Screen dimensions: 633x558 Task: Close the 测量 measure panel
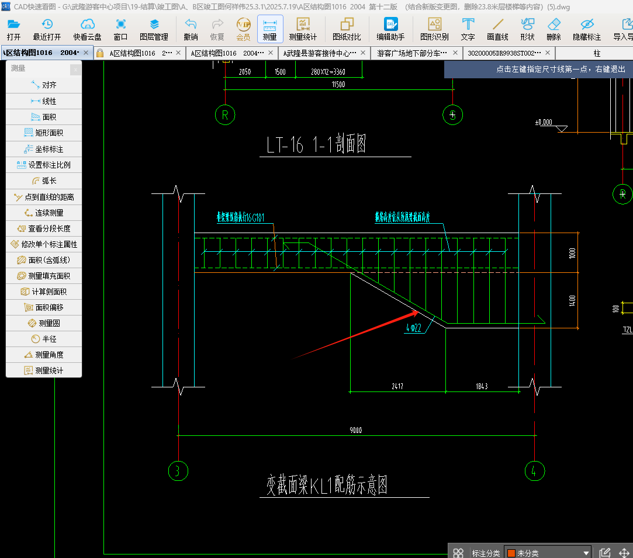(75, 70)
